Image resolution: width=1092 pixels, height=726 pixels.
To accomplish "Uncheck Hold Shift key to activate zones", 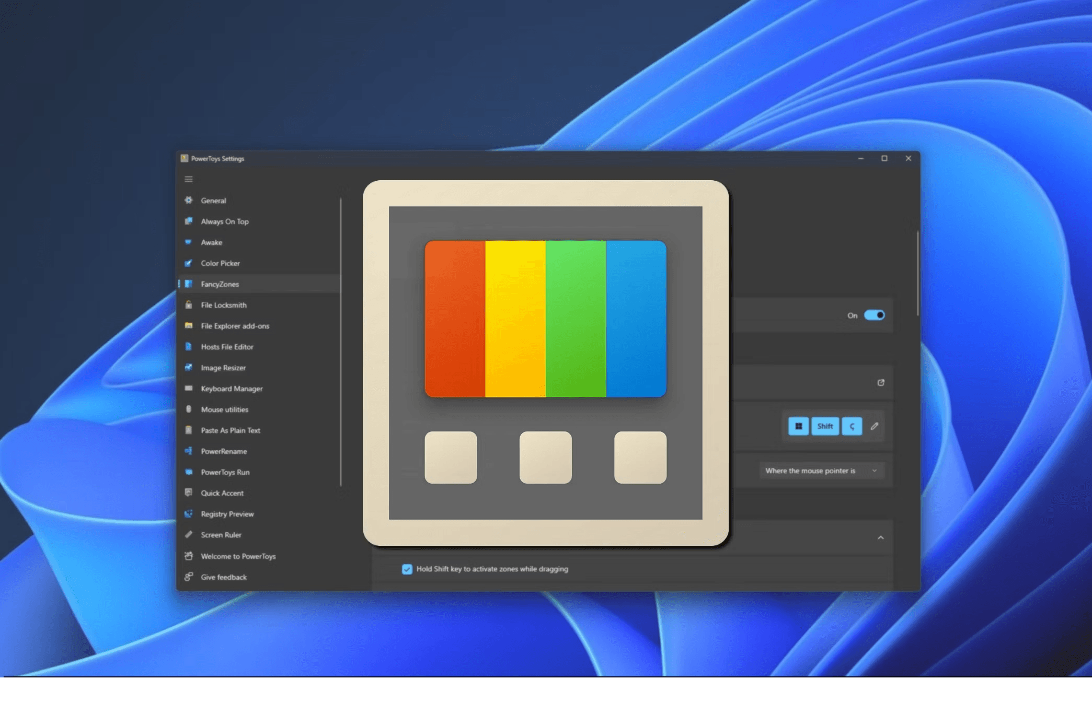I will pyautogui.click(x=407, y=569).
